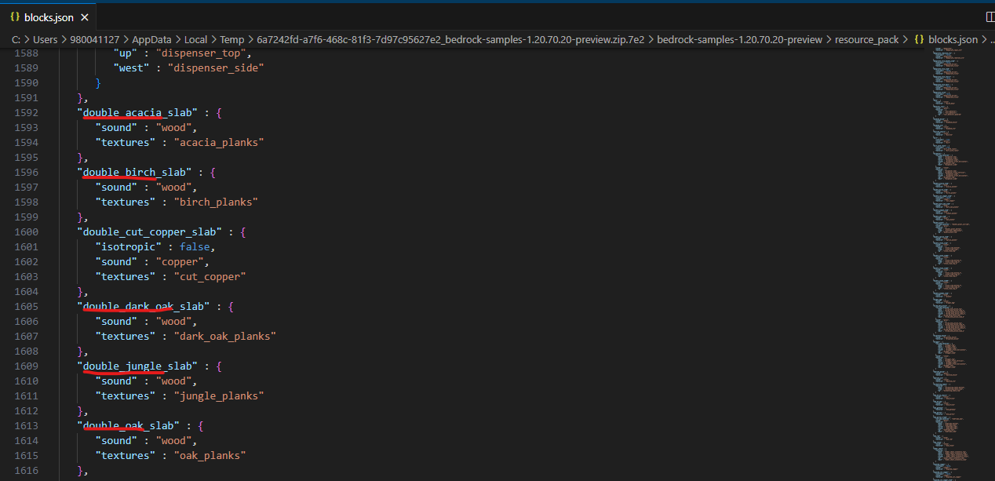Viewport: 995px width, 481px height.
Task: Place the cursor on the "isotropic" false value
Action: click(195, 247)
